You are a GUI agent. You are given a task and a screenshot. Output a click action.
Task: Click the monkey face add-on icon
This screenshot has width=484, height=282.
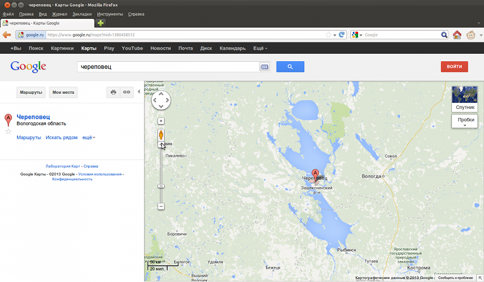(x=471, y=35)
